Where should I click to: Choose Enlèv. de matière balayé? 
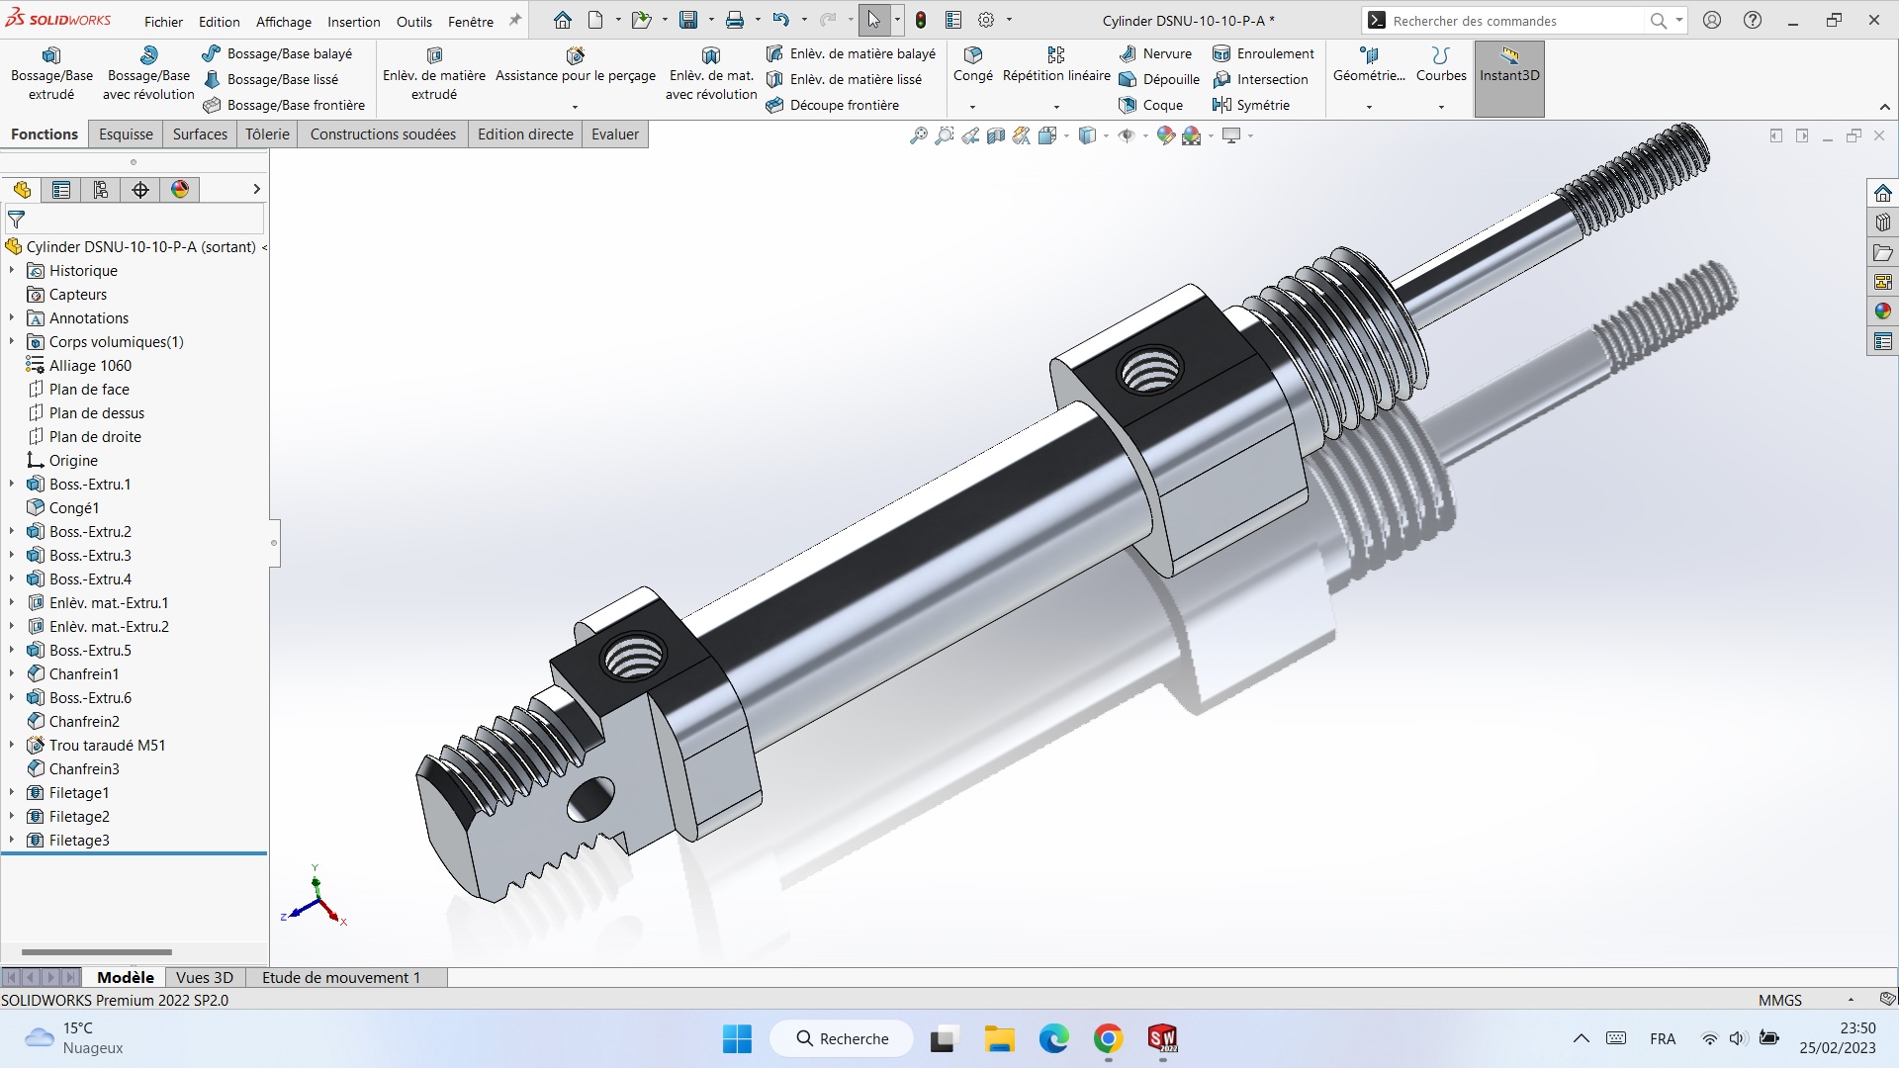(851, 53)
